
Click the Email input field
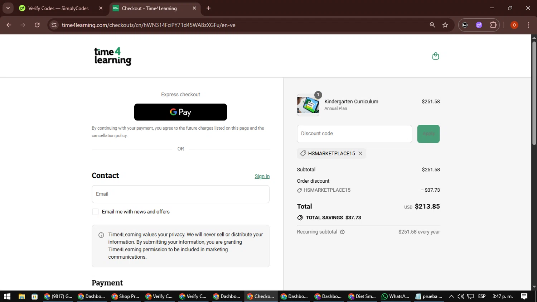[180, 194]
